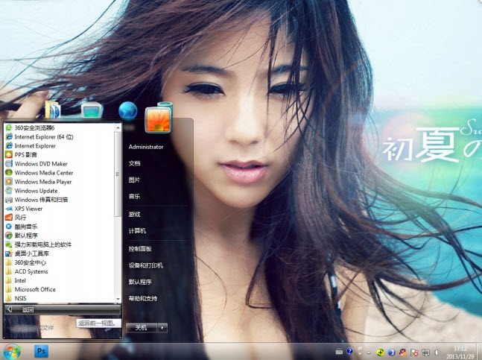Viewport: 482px width, 360px height.
Task: Open 帮助和支持
Action: click(x=143, y=299)
